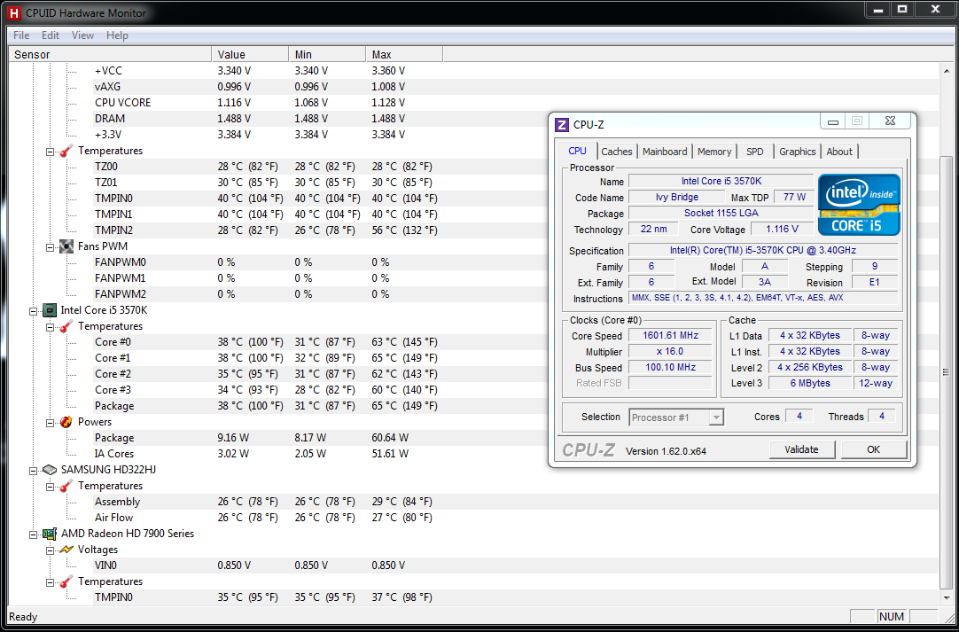Collapse the Powers node
This screenshot has width=959, height=632.
point(51,422)
